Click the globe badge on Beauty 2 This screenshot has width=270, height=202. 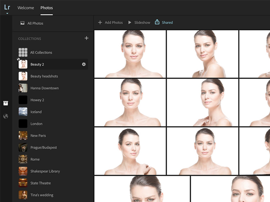point(18,59)
